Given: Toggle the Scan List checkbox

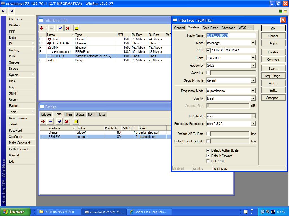Looking at the screenshot, I should click(208, 73).
